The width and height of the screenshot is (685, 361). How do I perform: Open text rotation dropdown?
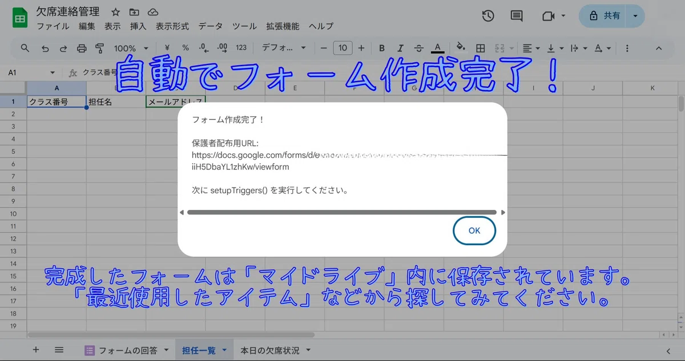coord(602,48)
